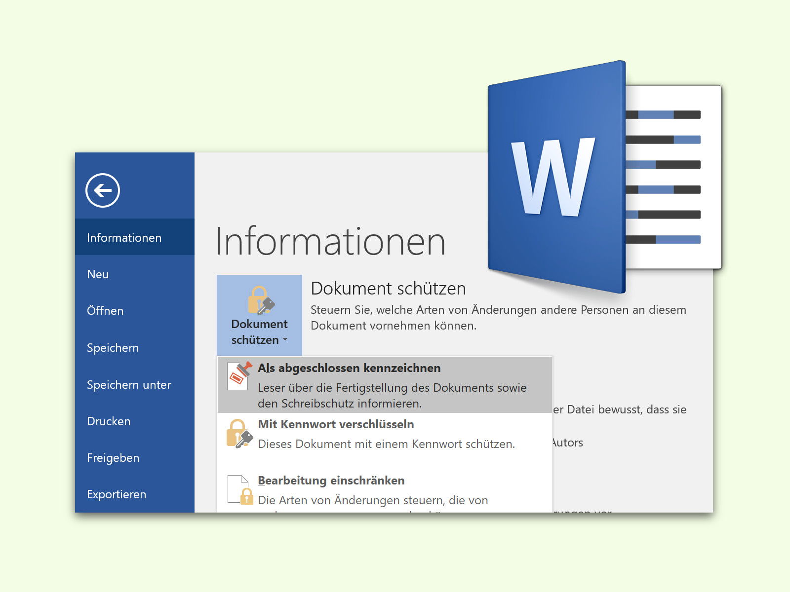Open the Drucken page
The width and height of the screenshot is (790, 592).
click(135, 421)
